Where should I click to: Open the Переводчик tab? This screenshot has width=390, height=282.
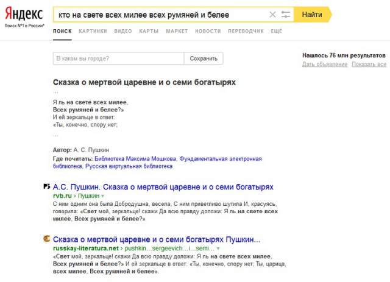click(x=246, y=31)
